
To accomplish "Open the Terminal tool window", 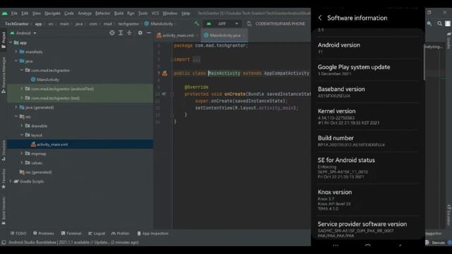I will click(x=71, y=234).
